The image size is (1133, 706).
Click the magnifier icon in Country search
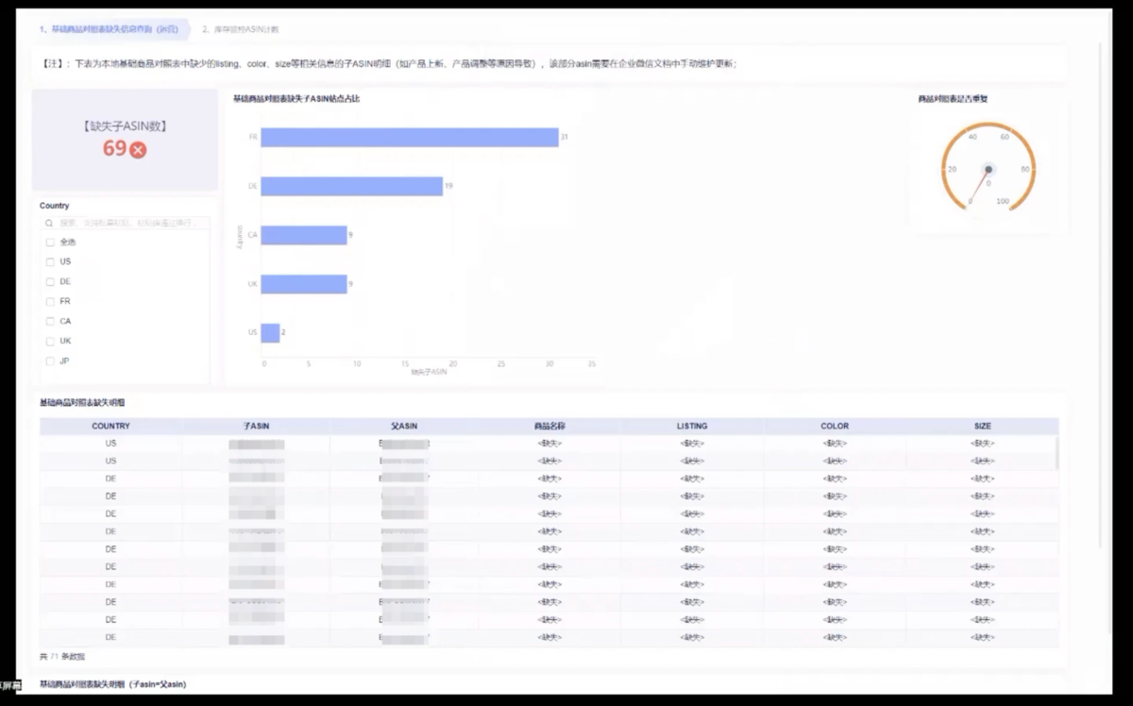[49, 224]
